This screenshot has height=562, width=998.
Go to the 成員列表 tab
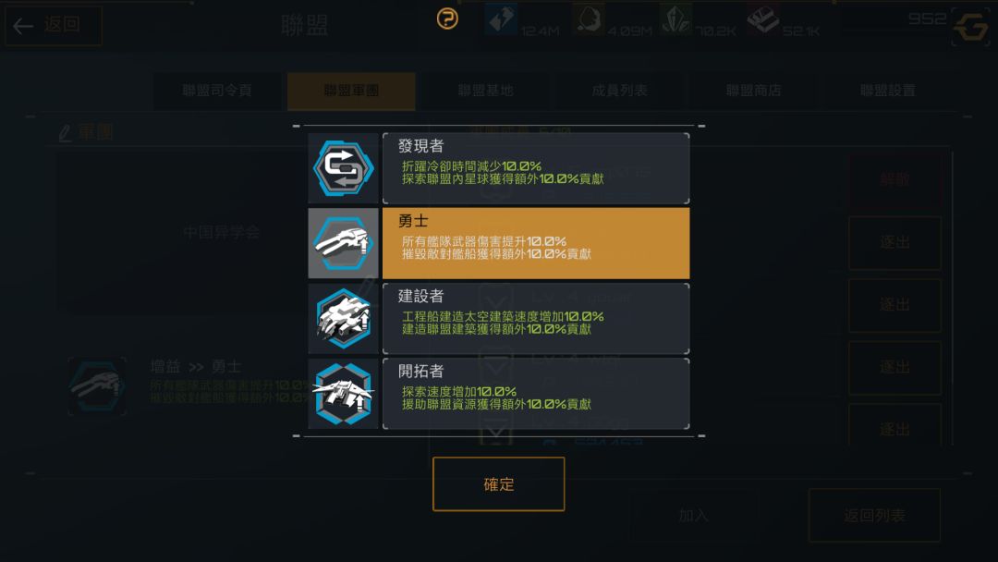[x=620, y=91]
